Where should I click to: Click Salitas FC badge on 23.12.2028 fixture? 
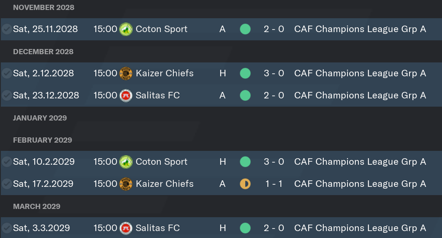(126, 95)
